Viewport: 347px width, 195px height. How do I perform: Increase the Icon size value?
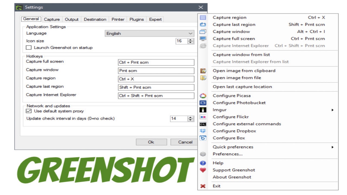[x=191, y=40]
